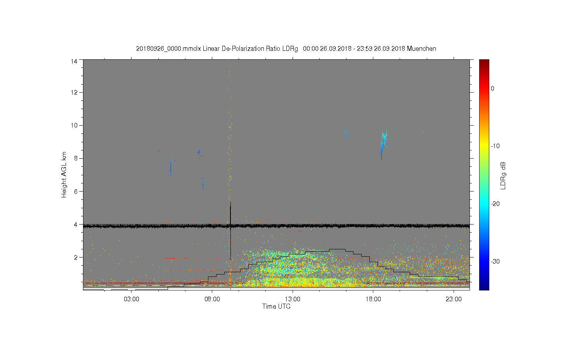Click the "Height AGL km" y-axis label
582x349 pixels.
(64, 174)
